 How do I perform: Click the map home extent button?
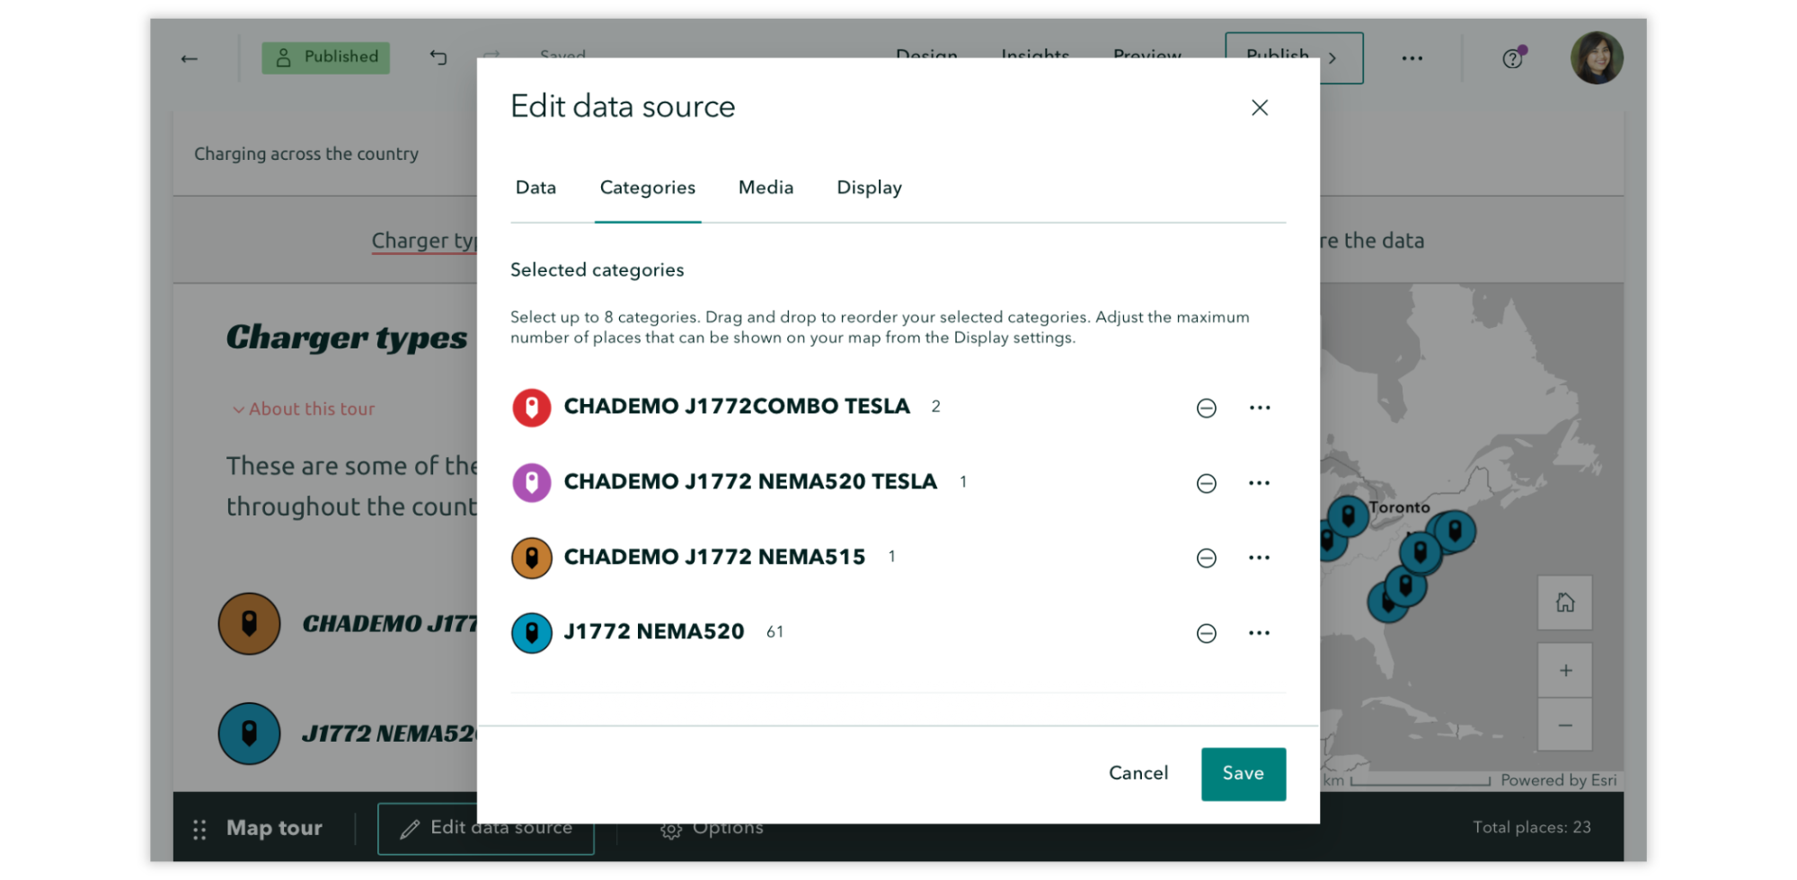click(1565, 603)
